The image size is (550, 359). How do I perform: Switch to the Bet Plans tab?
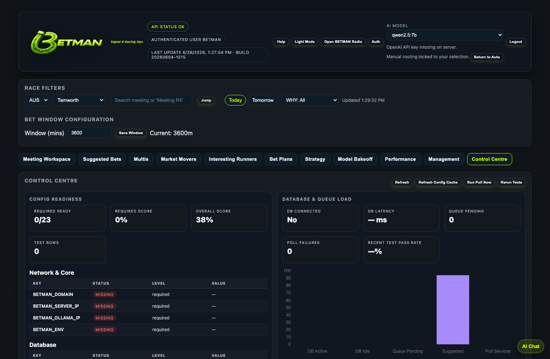(x=281, y=159)
